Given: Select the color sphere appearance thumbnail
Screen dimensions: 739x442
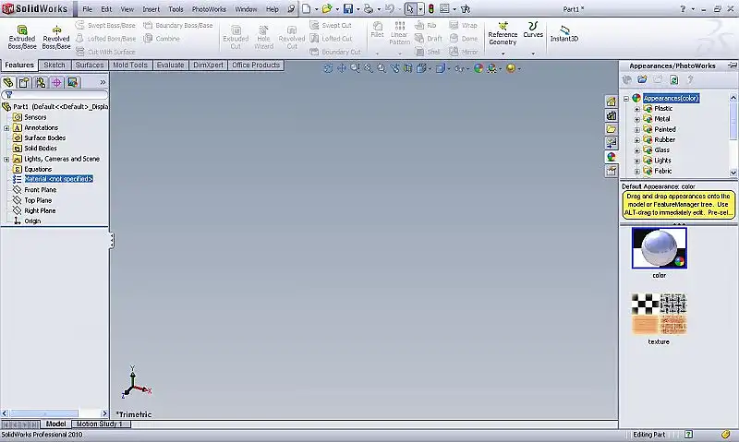Looking at the screenshot, I should [x=659, y=247].
